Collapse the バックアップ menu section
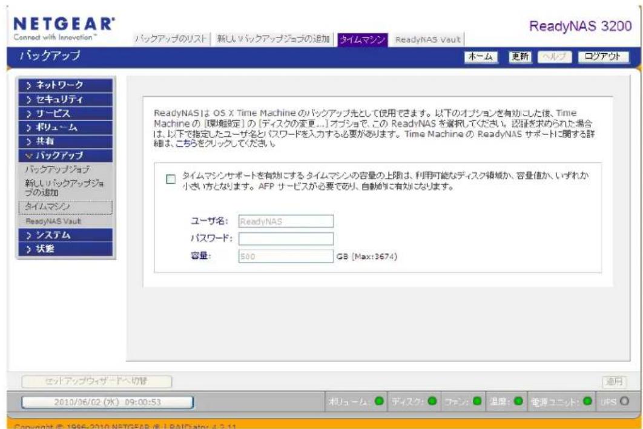The width and height of the screenshot is (643, 429). click(65, 156)
